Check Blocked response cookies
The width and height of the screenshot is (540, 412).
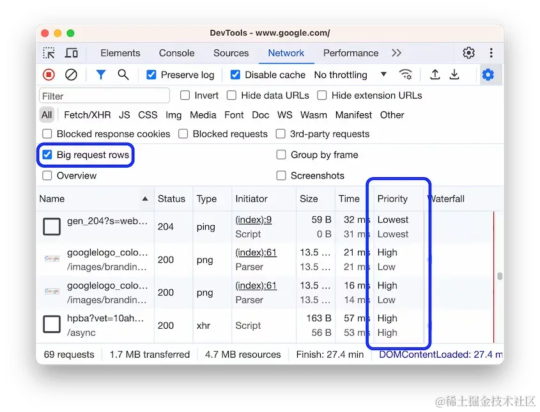(47, 134)
